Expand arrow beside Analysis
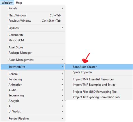 [62, 101]
